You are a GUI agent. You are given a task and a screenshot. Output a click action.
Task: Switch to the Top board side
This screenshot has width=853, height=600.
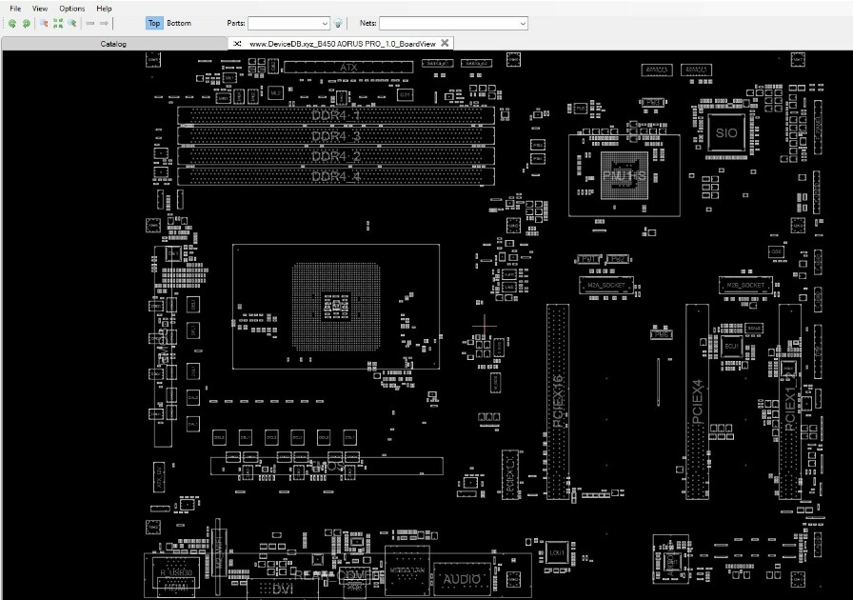(x=154, y=24)
